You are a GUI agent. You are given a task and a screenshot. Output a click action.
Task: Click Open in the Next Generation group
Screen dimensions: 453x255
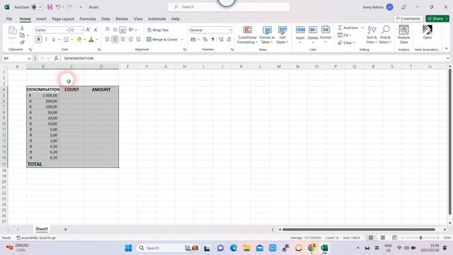pyautogui.click(x=428, y=32)
